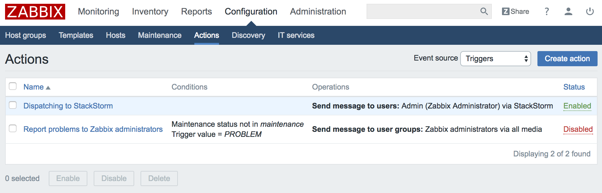Click the Actions page heading

pos(27,59)
